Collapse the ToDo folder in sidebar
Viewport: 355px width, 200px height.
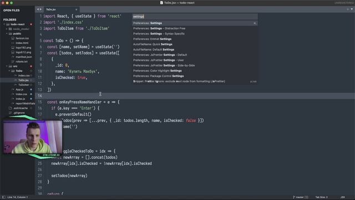point(9,71)
